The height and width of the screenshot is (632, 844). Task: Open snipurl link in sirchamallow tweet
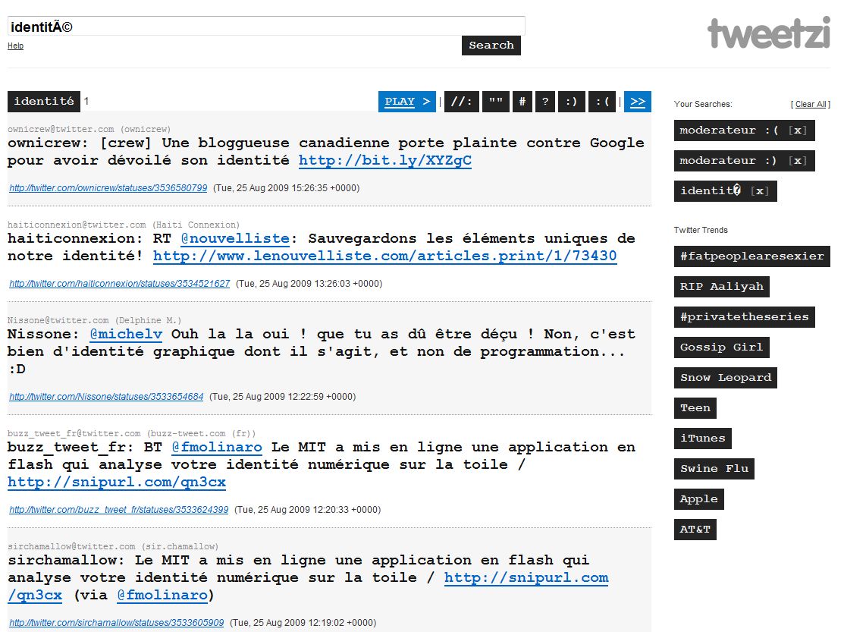point(526,577)
